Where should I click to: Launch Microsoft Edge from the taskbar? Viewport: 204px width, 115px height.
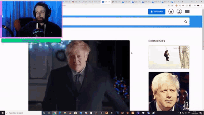(60, 113)
